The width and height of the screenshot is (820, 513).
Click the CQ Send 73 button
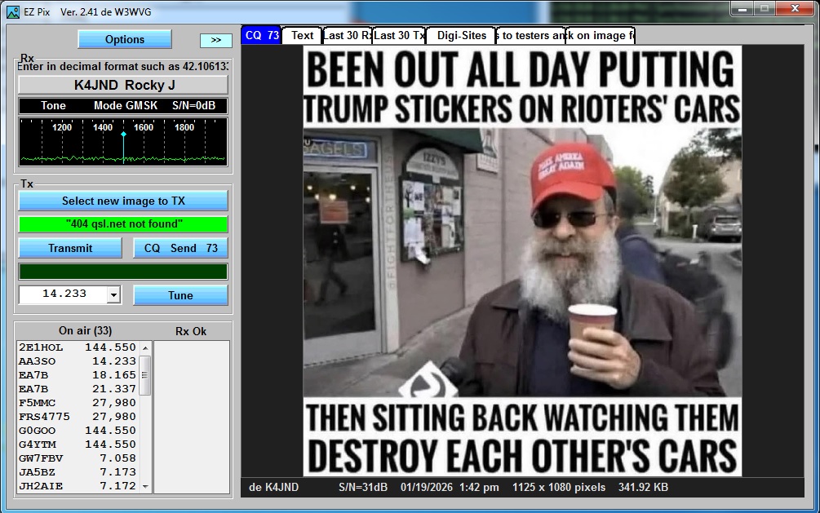pos(180,248)
